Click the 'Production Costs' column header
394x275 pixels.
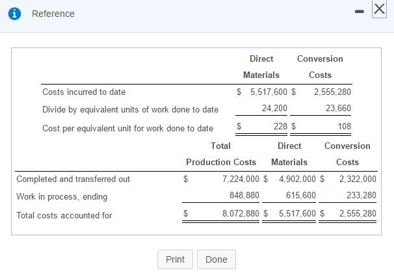[x=221, y=162]
